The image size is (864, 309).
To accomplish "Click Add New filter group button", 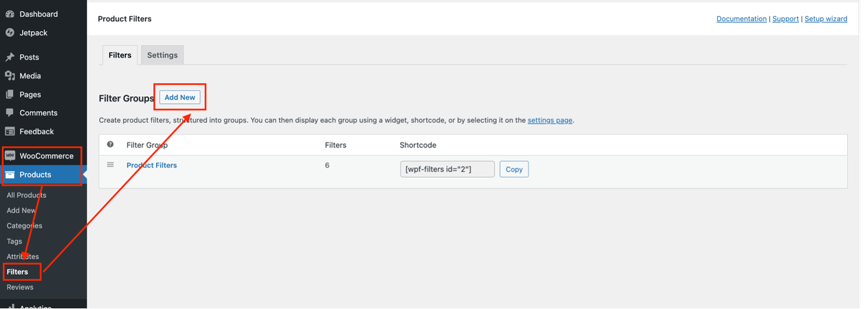I will (x=180, y=97).
